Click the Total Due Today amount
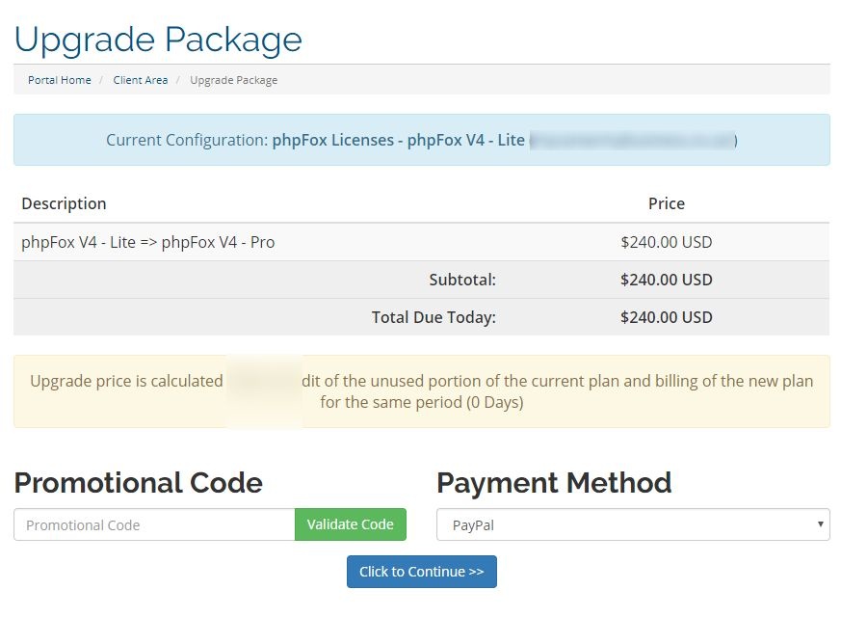The image size is (841, 617). pyautogui.click(x=666, y=317)
